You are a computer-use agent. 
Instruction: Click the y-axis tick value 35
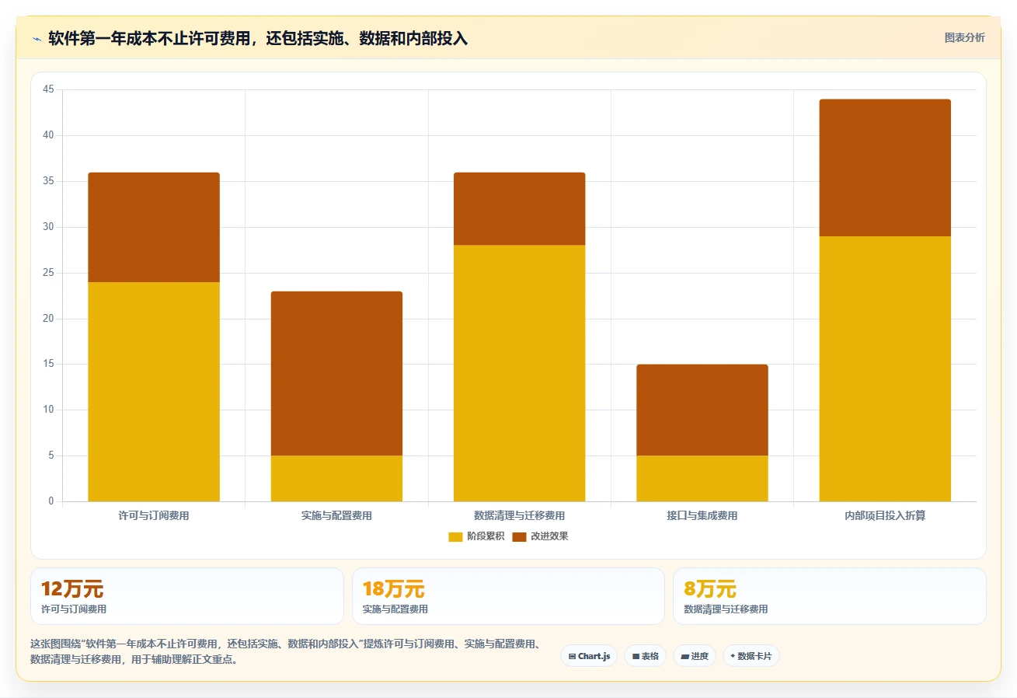[49, 181]
